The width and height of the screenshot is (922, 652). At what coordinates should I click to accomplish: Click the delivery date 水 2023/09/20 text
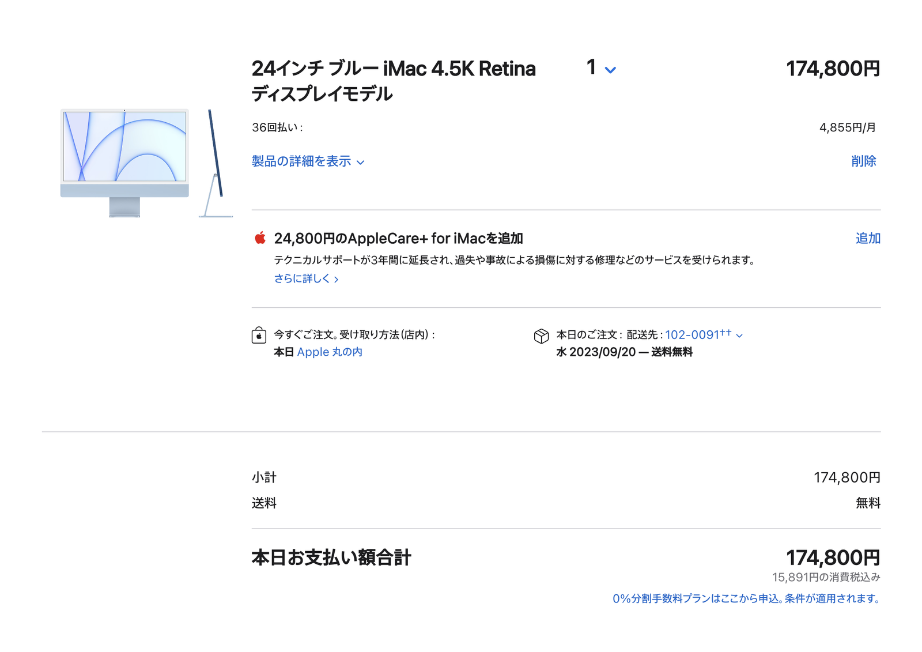(624, 352)
